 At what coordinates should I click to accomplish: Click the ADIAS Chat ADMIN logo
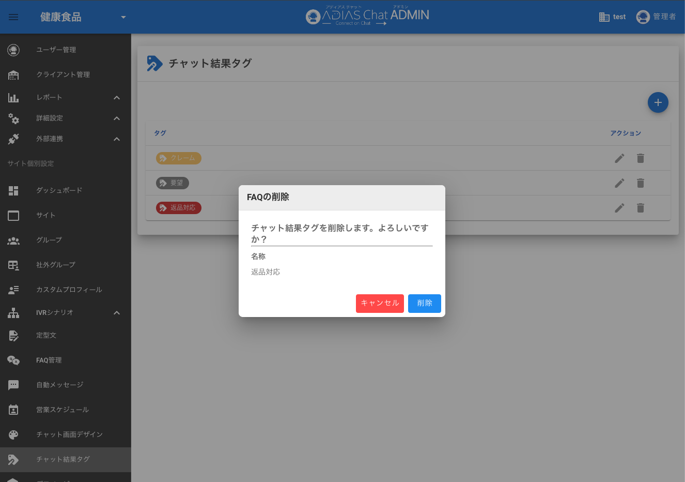tap(367, 17)
